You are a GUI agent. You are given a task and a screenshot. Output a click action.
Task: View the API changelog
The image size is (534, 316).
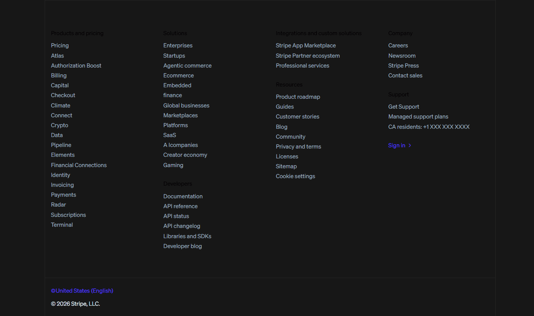[x=182, y=226]
